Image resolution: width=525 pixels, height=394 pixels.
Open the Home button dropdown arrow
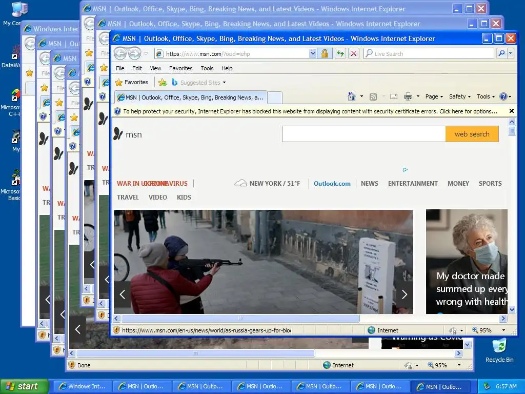click(361, 96)
